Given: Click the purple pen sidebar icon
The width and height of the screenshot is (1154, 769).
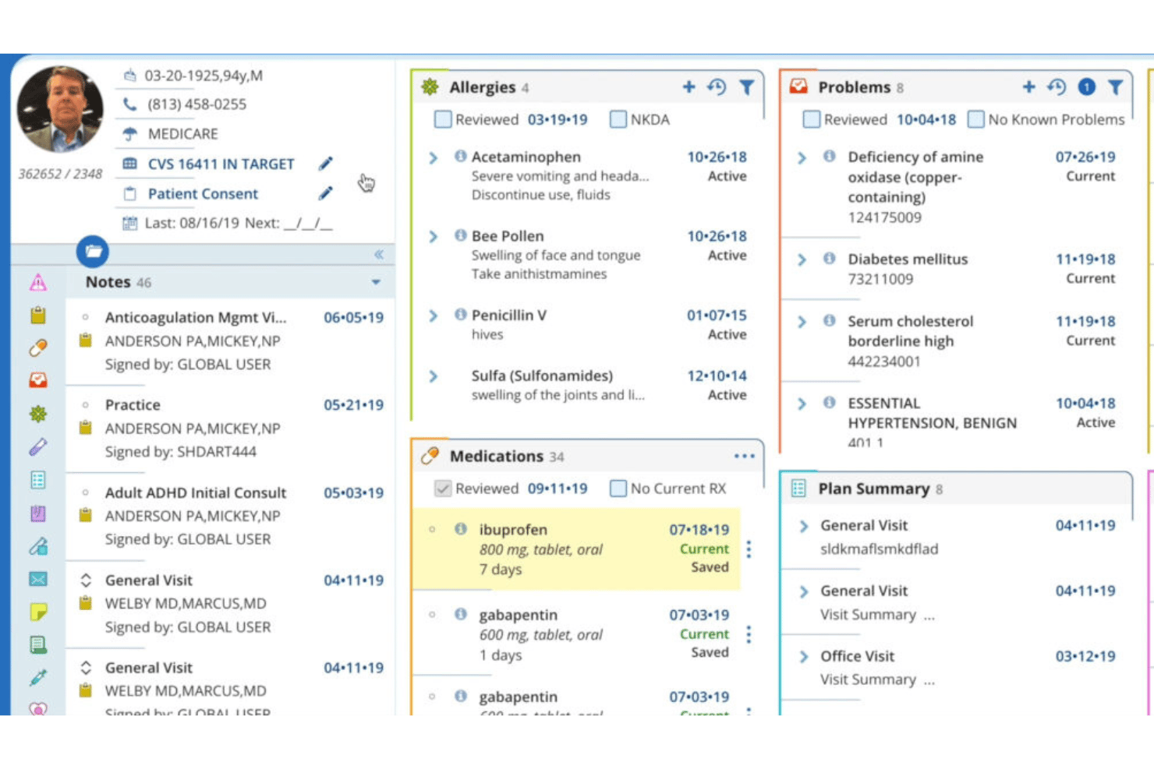Looking at the screenshot, I should pos(37,446).
